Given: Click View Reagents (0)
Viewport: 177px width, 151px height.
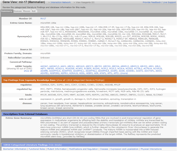Looking at the screenshot, I should tap(85, 2).
